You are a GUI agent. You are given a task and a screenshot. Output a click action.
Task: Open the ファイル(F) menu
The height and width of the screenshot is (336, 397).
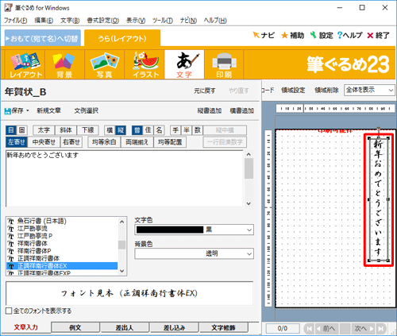[x=15, y=21]
